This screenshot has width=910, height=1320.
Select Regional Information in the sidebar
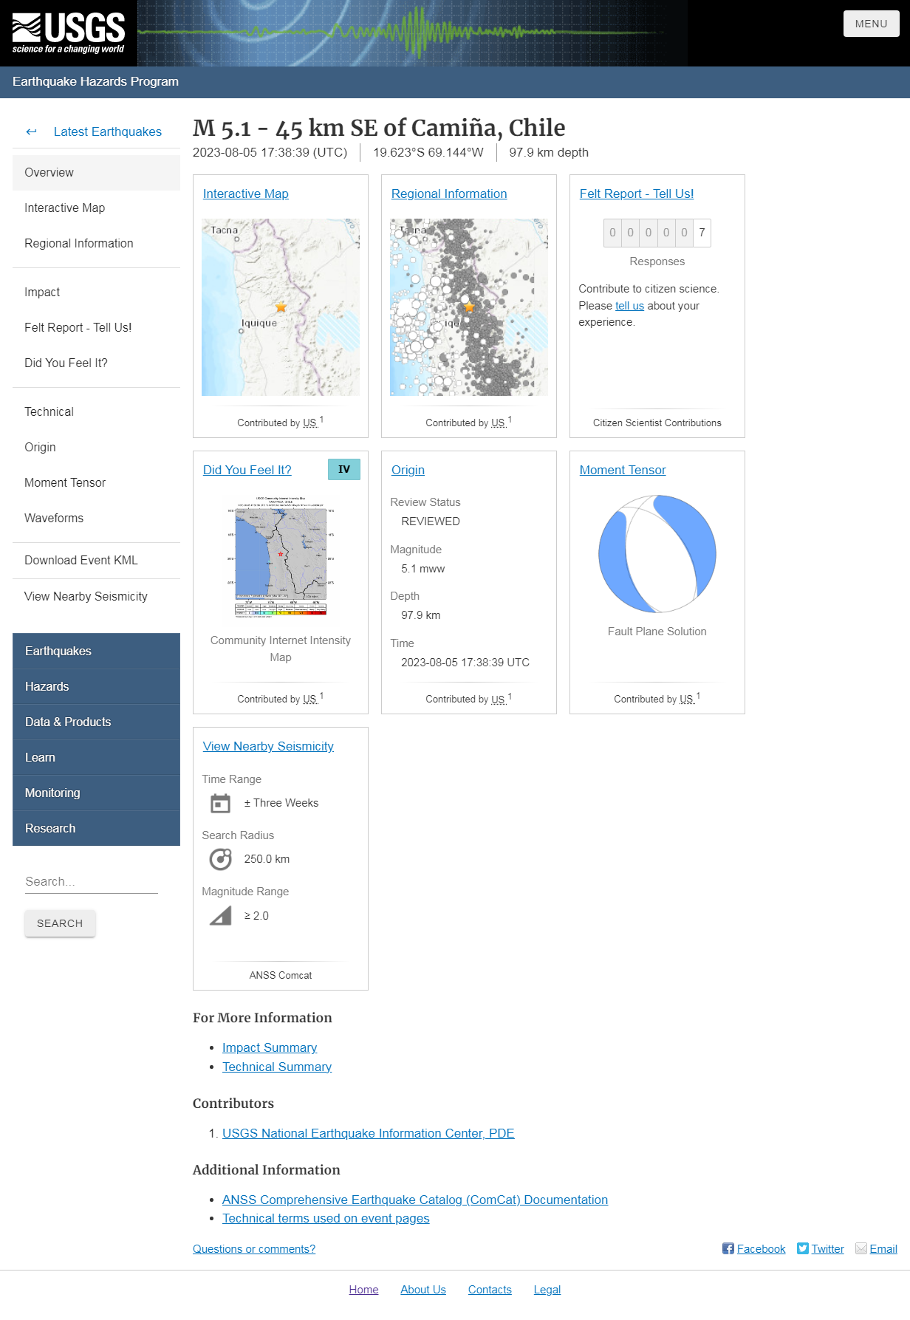tap(96, 243)
